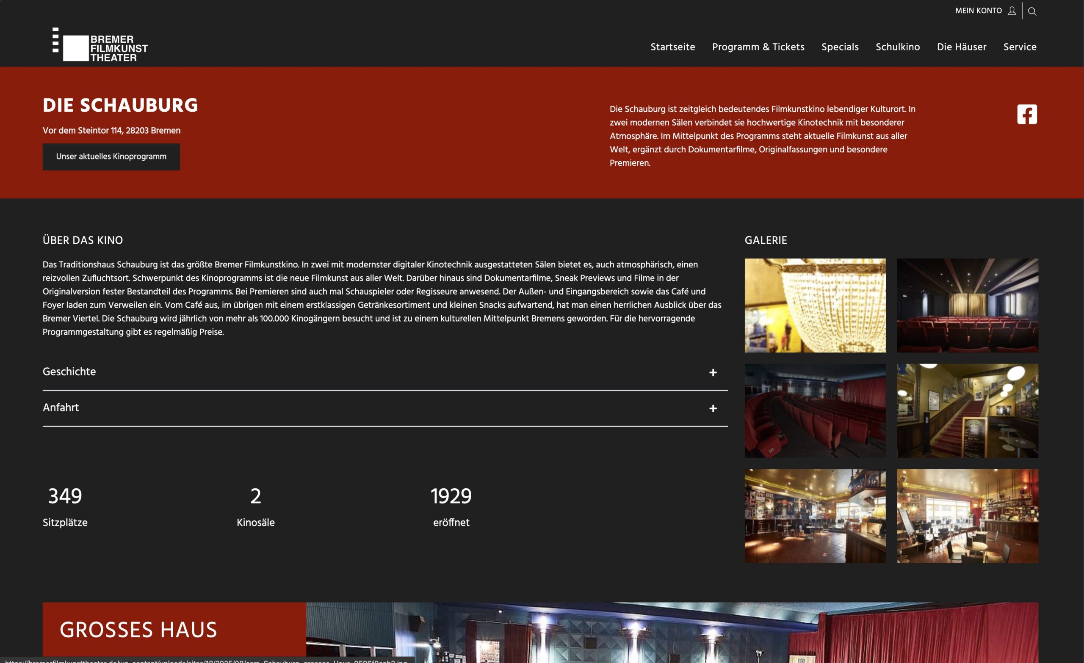Click Unser aktuelles Kinoprogramm button
Image resolution: width=1084 pixels, height=663 pixels.
click(111, 157)
